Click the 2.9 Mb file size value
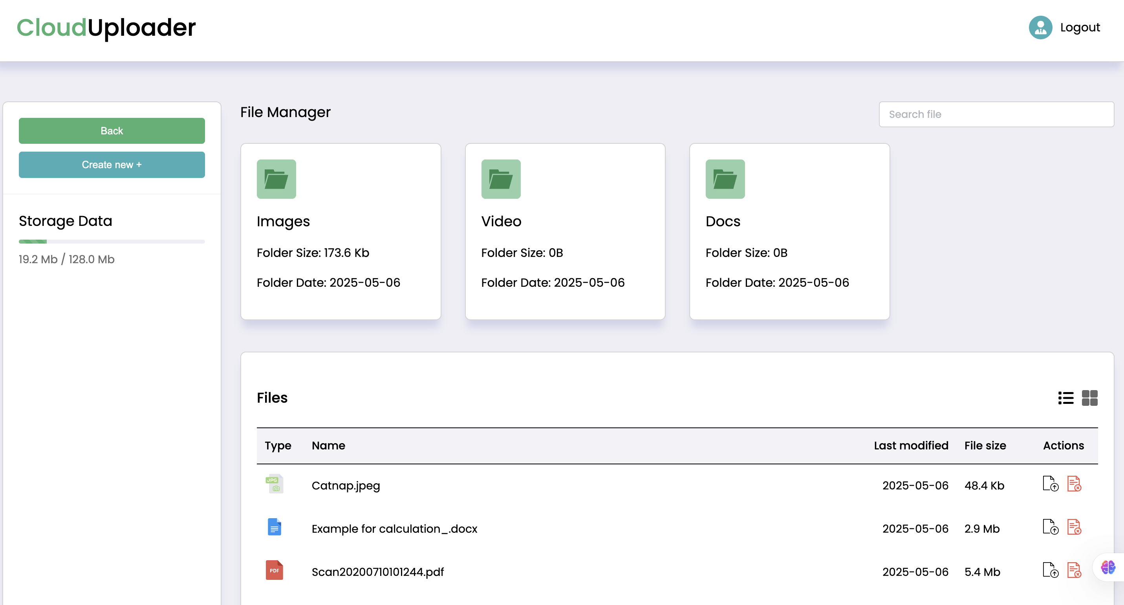 [982, 529]
